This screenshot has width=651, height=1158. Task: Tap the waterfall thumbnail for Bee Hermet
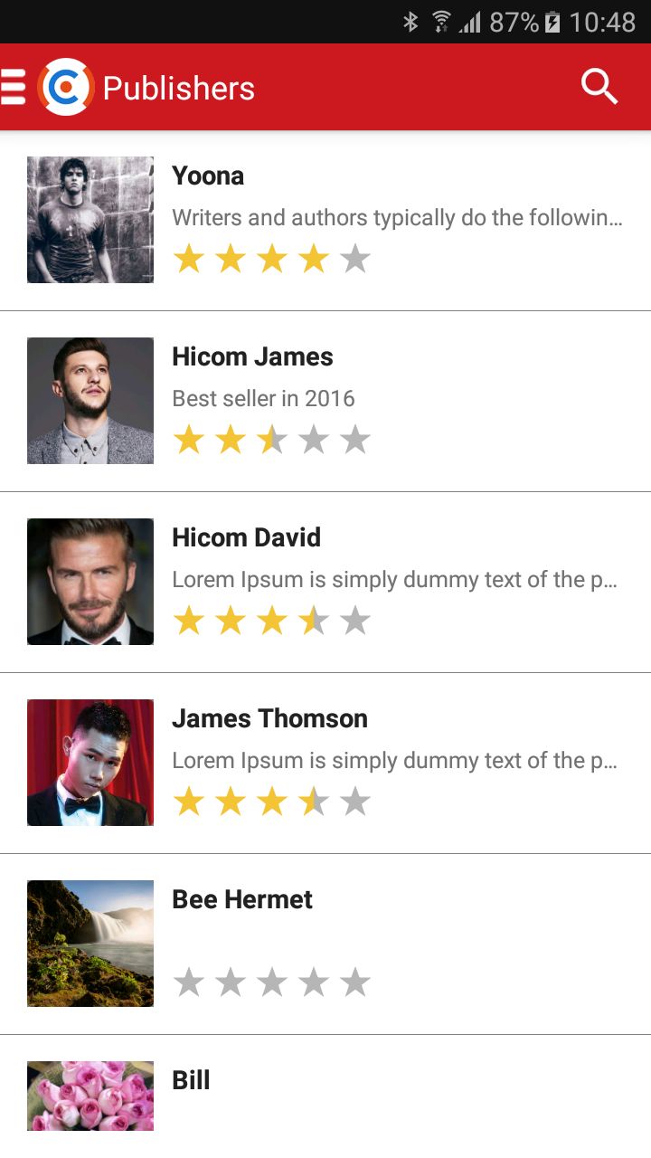(x=90, y=944)
